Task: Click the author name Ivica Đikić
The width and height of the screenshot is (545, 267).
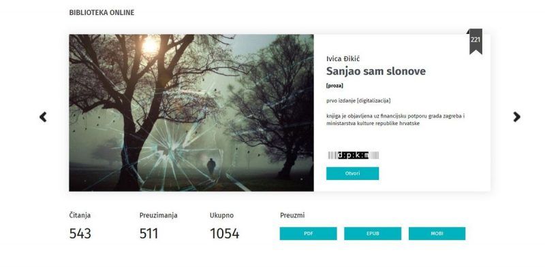Action: click(x=343, y=58)
